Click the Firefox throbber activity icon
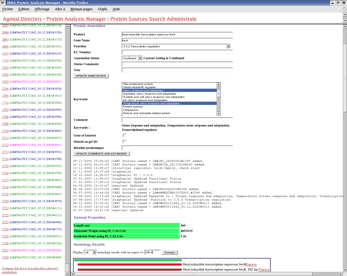 pyautogui.click(x=344, y=9)
